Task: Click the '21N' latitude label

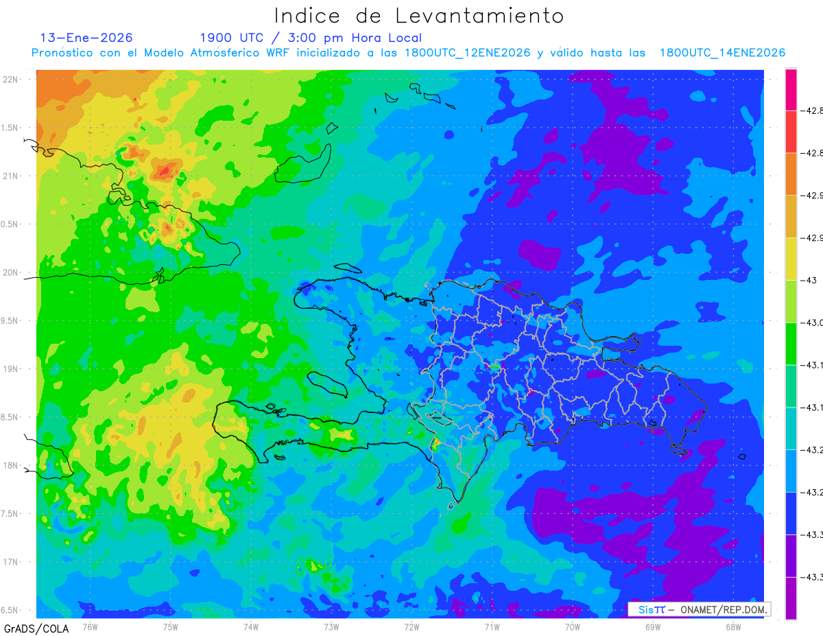Action: [11, 176]
